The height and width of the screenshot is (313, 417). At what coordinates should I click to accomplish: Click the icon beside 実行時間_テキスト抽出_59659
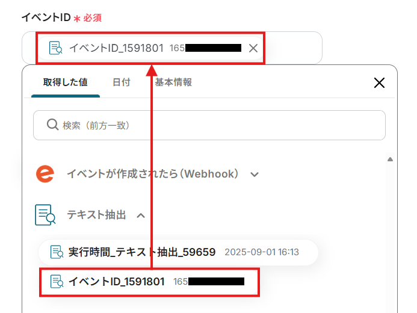57,252
